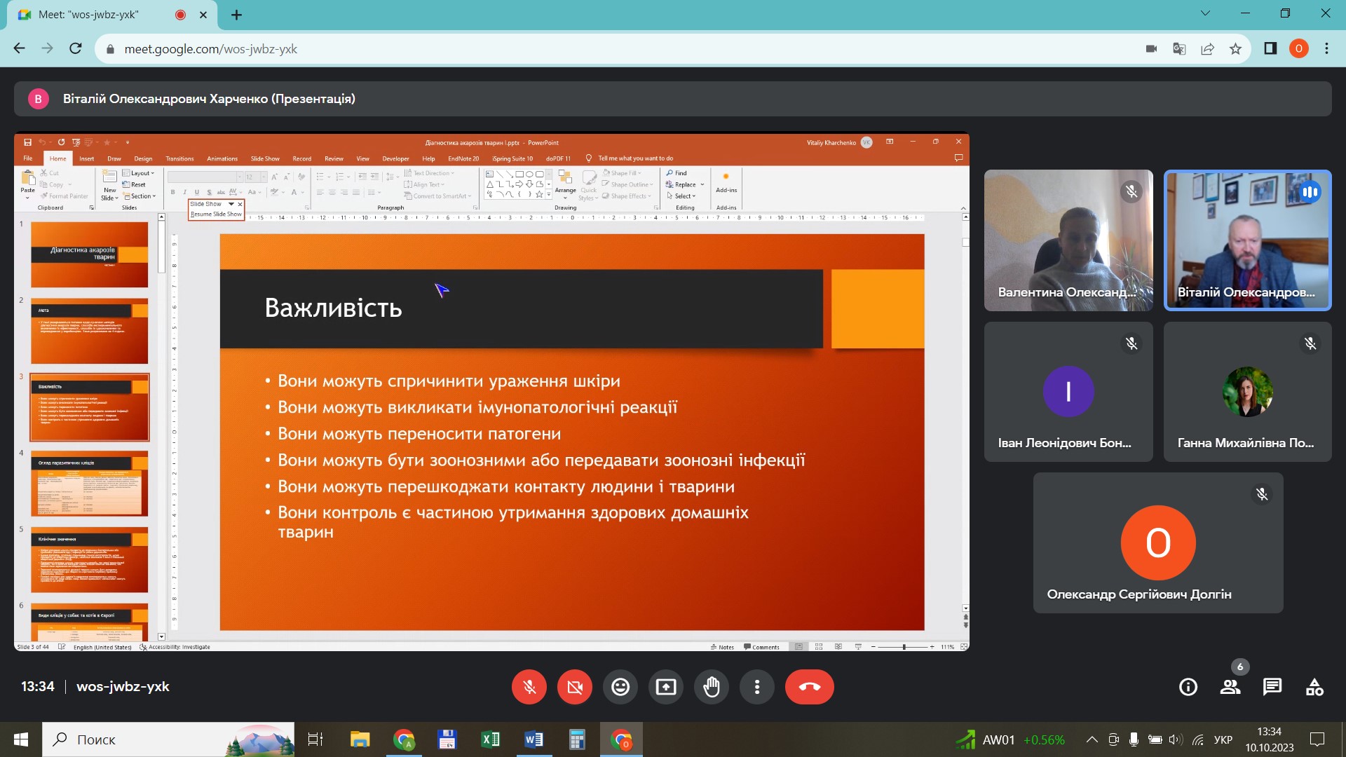
Task: Turn on camera in Meet controls
Action: [x=575, y=687]
